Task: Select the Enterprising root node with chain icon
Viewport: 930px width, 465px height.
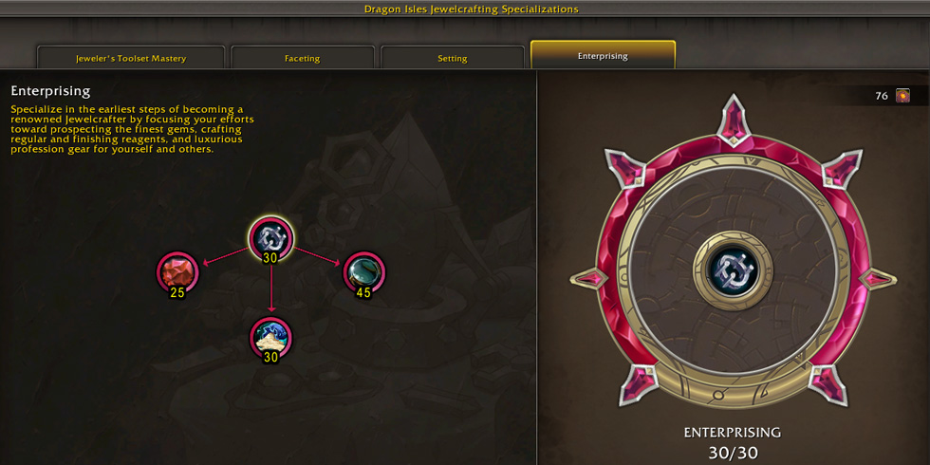Action: tap(271, 238)
